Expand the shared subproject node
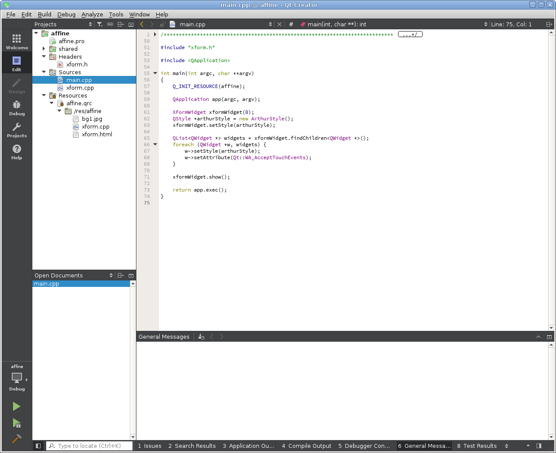The width and height of the screenshot is (556, 453). tap(44, 49)
